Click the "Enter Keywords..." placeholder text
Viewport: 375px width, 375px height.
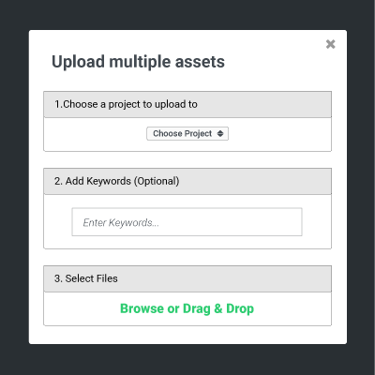121,222
